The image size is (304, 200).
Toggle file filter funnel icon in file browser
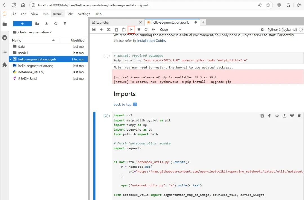(x=65, y=24)
